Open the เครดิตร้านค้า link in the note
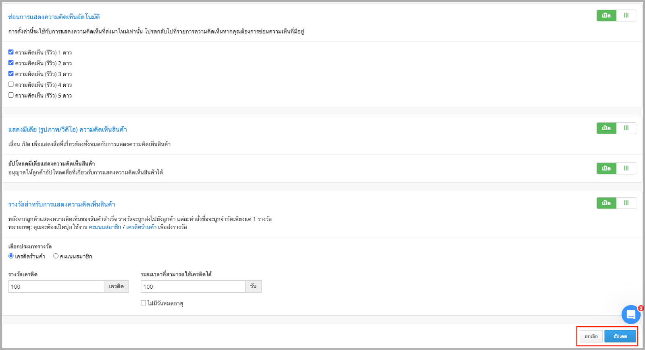 (141, 227)
